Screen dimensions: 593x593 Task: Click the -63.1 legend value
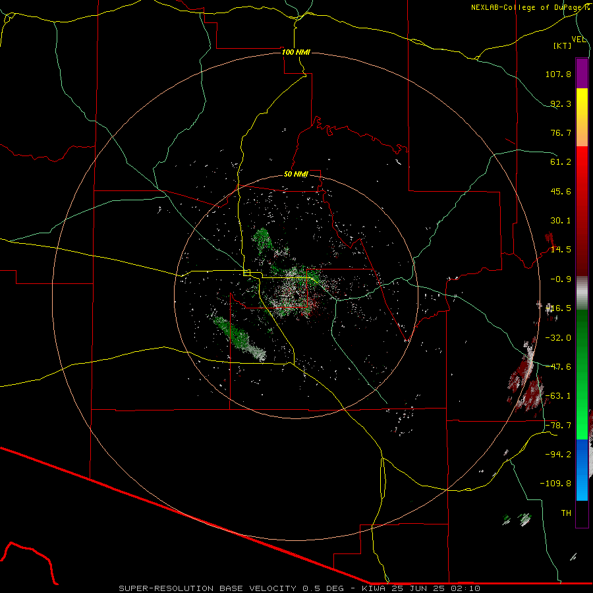(558, 396)
